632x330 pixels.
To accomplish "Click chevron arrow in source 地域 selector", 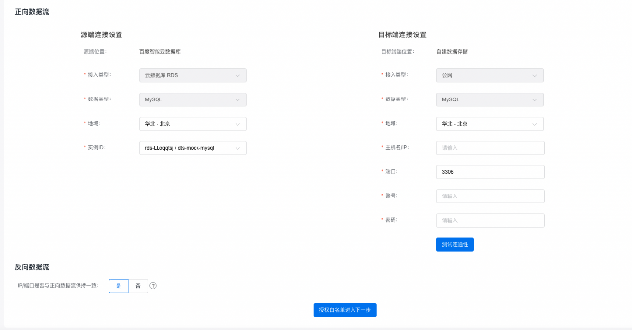I will tap(237, 124).
